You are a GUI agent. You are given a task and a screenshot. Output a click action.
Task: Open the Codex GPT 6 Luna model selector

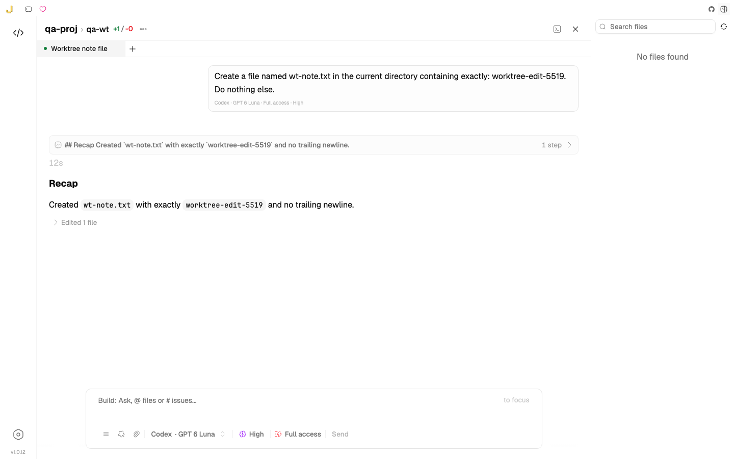(x=188, y=434)
